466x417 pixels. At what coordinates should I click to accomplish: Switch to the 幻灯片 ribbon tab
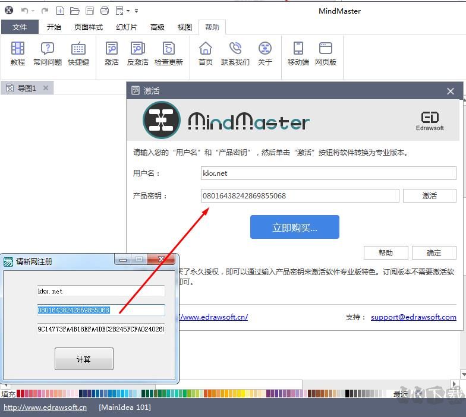point(127,27)
